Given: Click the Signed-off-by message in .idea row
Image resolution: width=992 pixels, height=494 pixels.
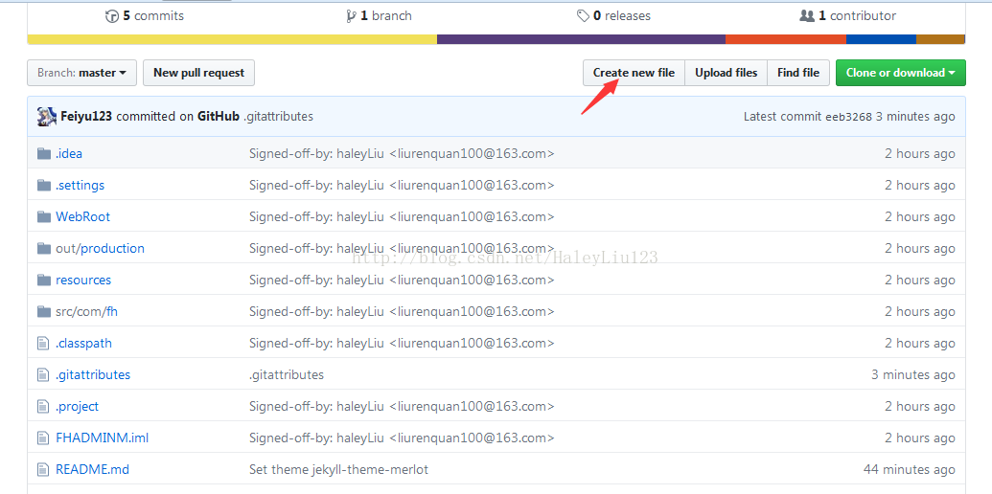Looking at the screenshot, I should (402, 153).
